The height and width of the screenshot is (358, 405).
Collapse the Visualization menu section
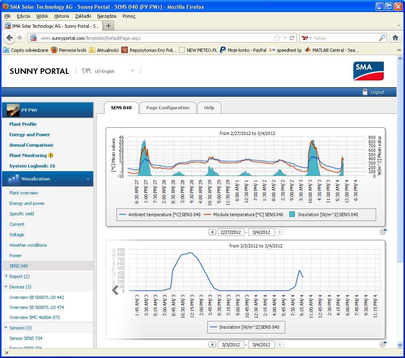point(88,179)
